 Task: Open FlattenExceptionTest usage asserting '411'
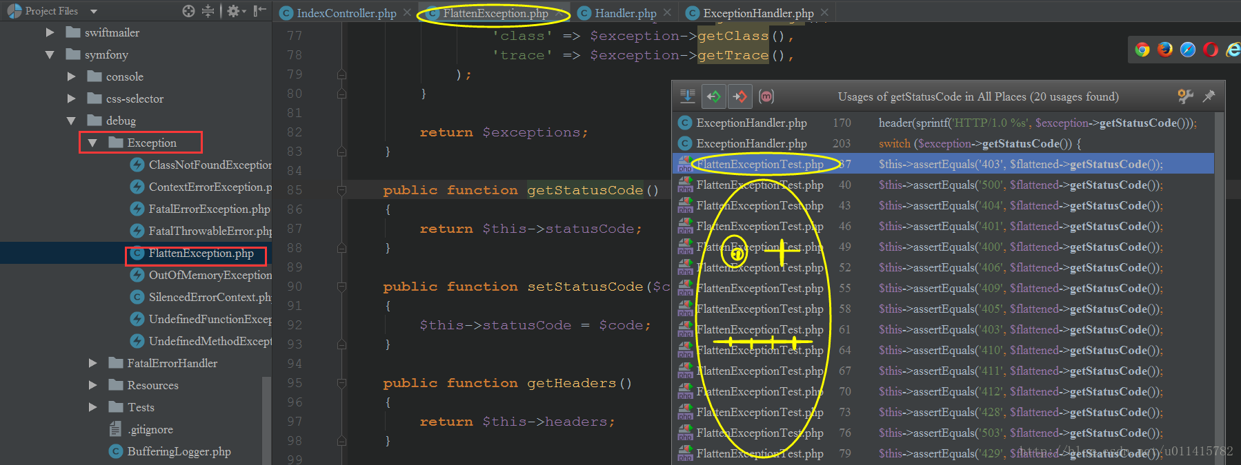click(943, 371)
